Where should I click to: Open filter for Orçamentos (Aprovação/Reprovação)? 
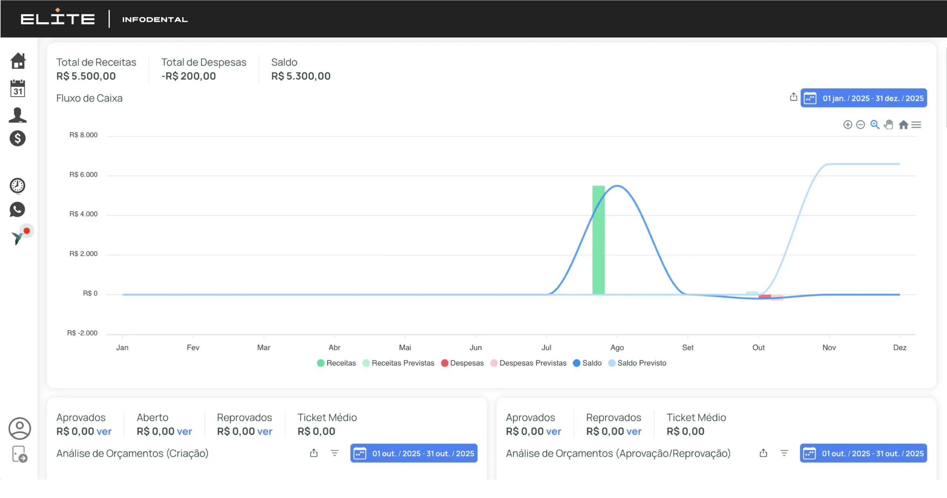pyautogui.click(x=784, y=453)
